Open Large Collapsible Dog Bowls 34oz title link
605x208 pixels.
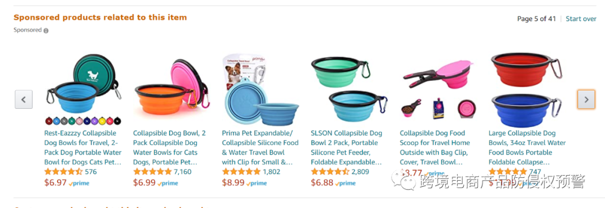tap(527, 148)
